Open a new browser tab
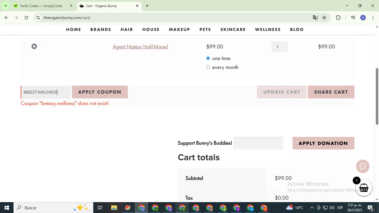Screen dimensions: 379x213 click(147, 6)
